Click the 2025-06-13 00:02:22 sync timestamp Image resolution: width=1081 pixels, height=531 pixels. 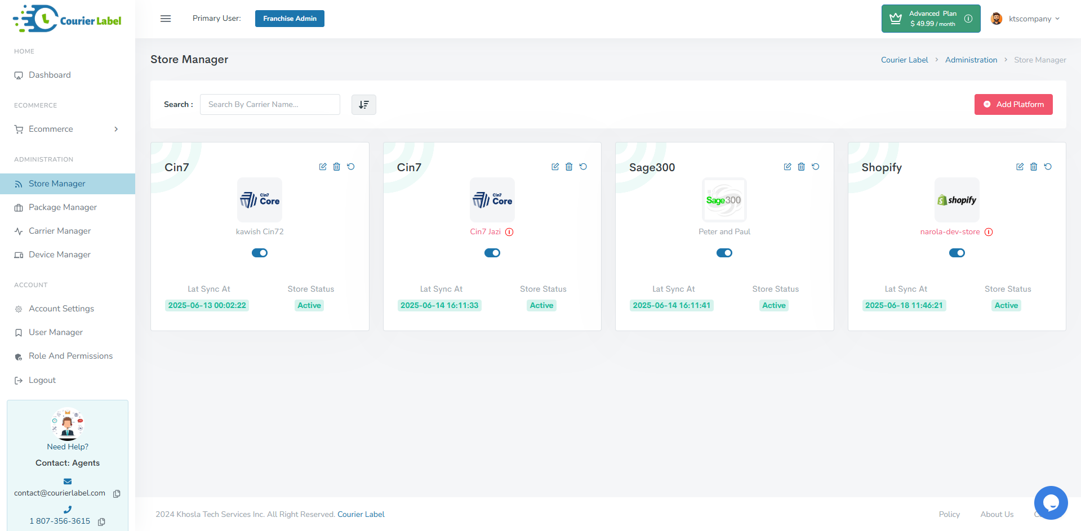207,305
